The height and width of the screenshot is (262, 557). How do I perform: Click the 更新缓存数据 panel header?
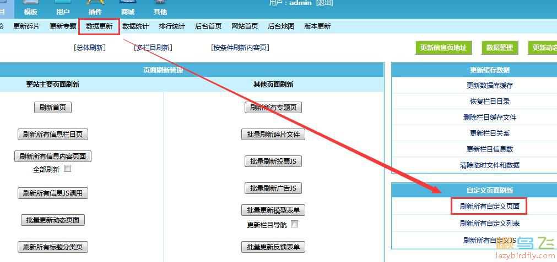pyautogui.click(x=489, y=70)
